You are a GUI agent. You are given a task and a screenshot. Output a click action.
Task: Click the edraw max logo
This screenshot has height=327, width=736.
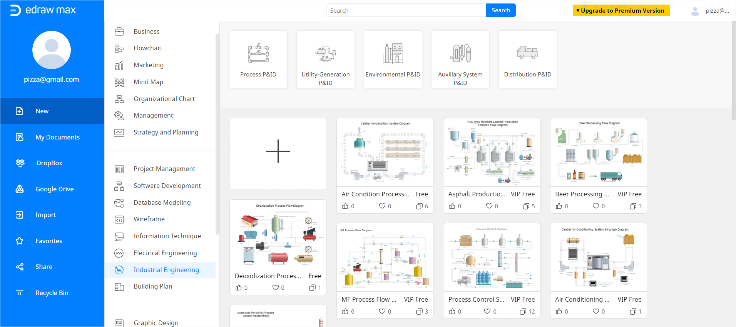[43, 10]
